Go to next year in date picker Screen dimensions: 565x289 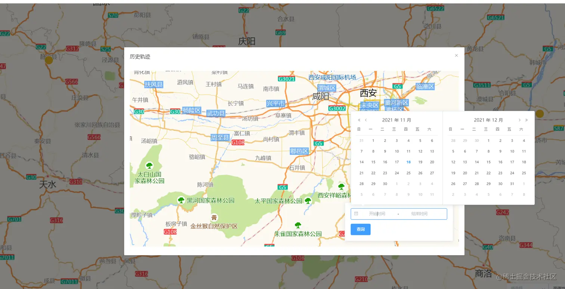click(x=527, y=120)
